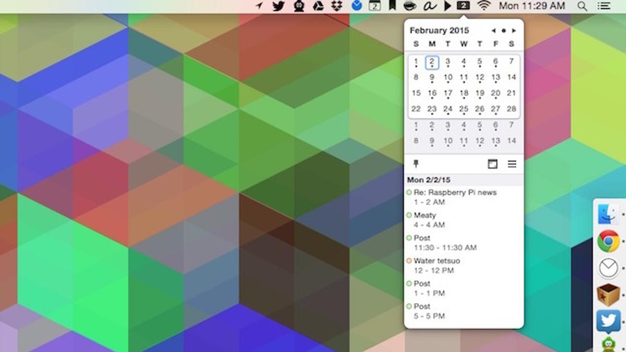
Task: Open the 'Meaty' event entry
Action: pyautogui.click(x=425, y=215)
